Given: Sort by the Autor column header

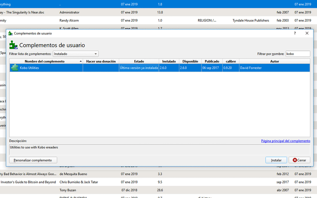Looking at the screenshot, I should pyautogui.click(x=274, y=61).
